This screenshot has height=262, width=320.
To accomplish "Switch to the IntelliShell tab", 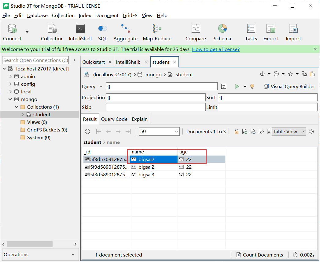I will pyautogui.click(x=128, y=62).
